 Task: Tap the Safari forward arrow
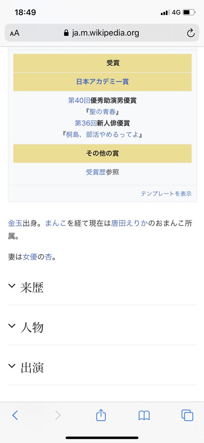click(x=58, y=415)
